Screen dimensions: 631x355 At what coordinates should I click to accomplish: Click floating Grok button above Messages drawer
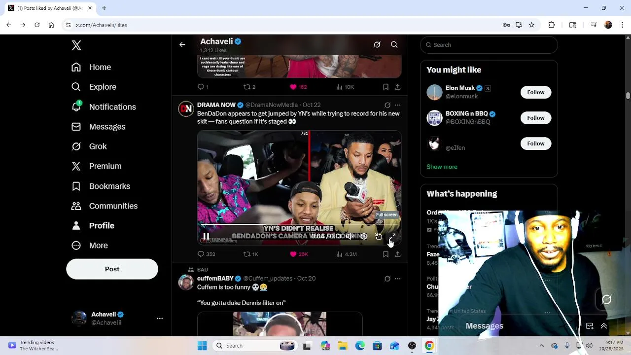pos(607,299)
